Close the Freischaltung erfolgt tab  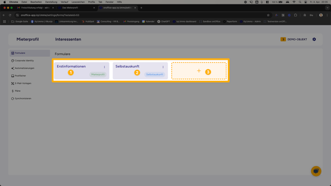click(53, 8)
